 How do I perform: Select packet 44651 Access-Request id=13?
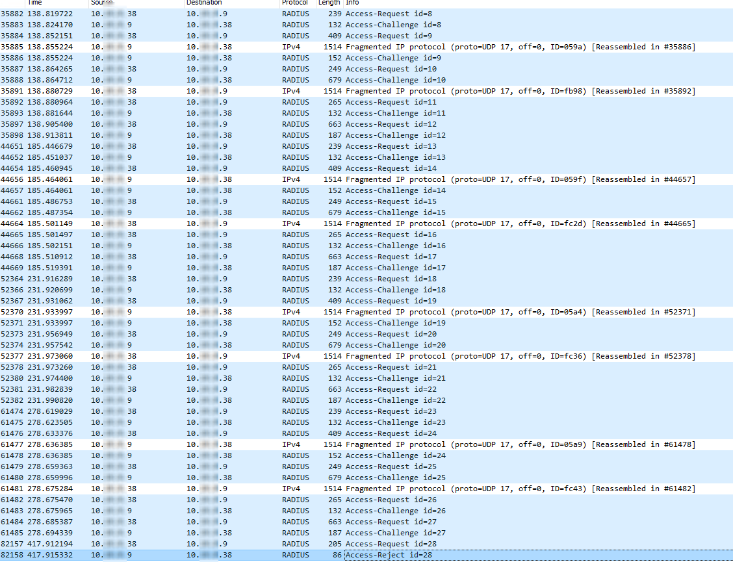pyautogui.click(x=260, y=146)
